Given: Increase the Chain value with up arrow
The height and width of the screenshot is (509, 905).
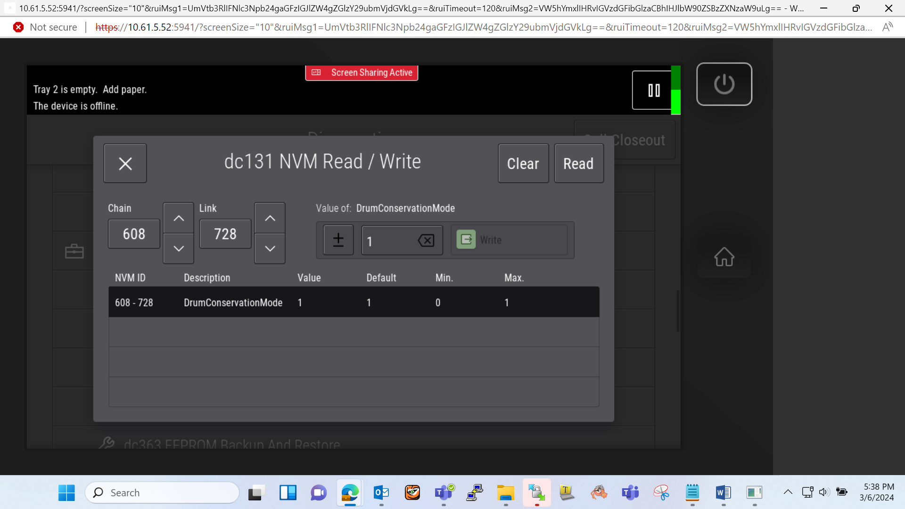Looking at the screenshot, I should [x=179, y=218].
